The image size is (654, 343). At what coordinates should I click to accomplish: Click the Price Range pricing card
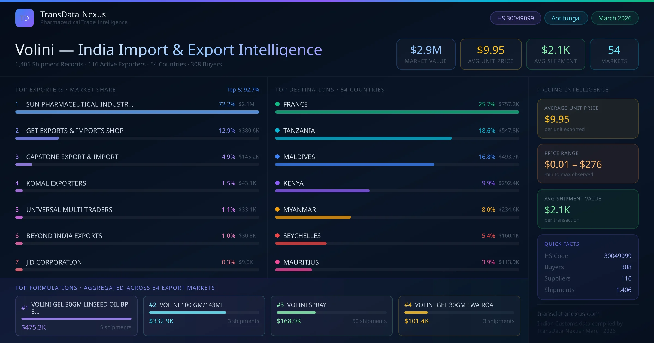pos(588,164)
